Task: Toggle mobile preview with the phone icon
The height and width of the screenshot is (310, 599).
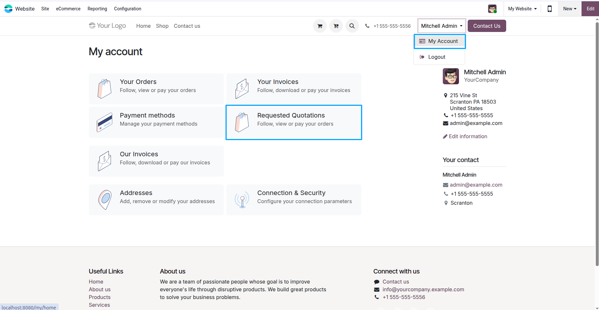Action: (x=549, y=9)
